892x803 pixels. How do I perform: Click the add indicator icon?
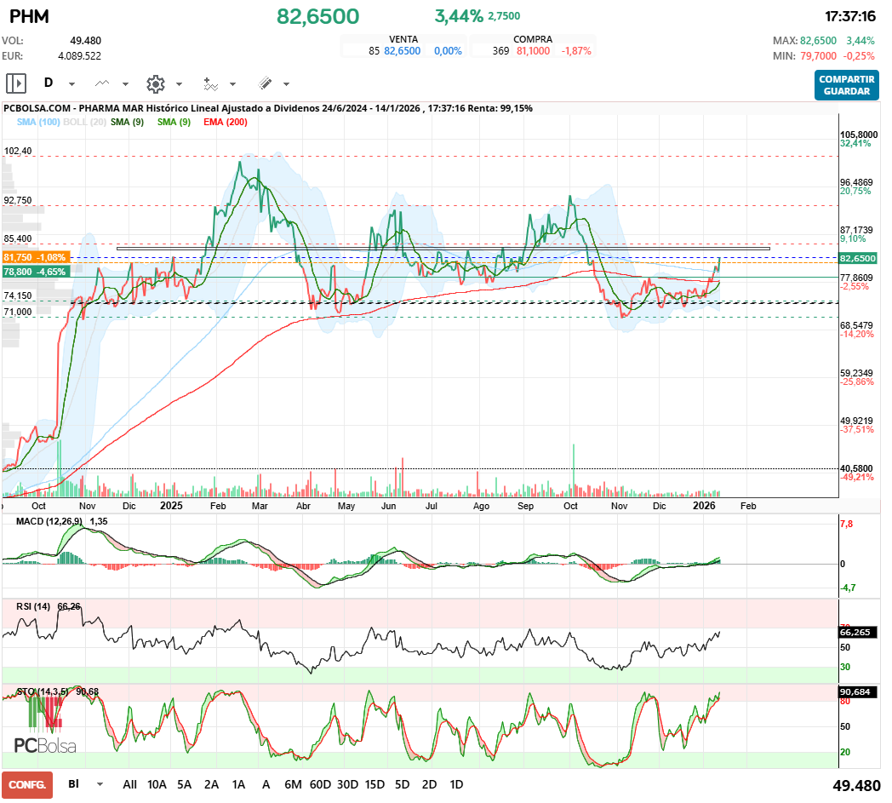(210, 83)
